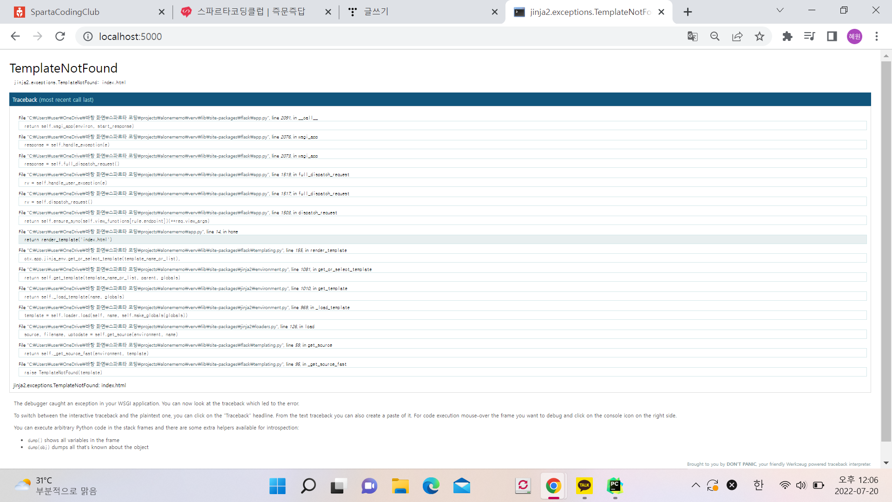Click the 'rv = self.handle_user_exception(e)' line
Screen dimensions: 892x502
pos(442,183)
